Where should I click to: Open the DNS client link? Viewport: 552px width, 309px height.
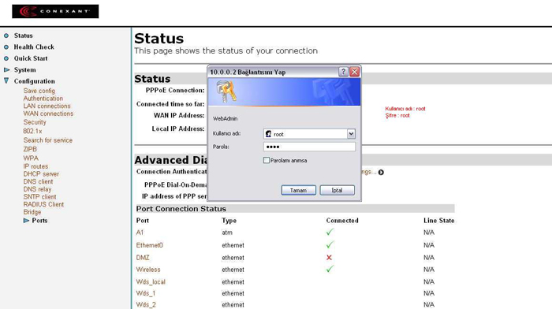[38, 181]
